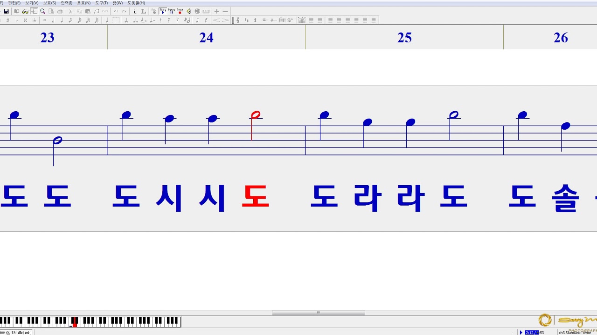Viewport: 597px width, 335px height.
Task: Select the eighth note icon
Action: coord(70,20)
